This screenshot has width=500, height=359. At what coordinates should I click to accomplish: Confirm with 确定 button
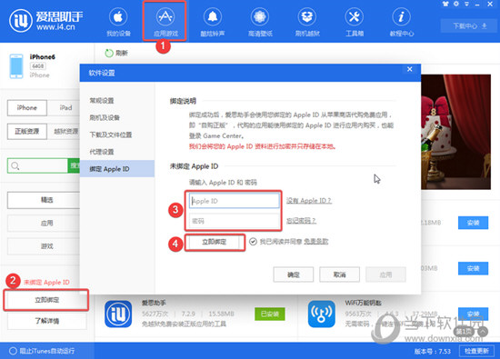pos(294,274)
